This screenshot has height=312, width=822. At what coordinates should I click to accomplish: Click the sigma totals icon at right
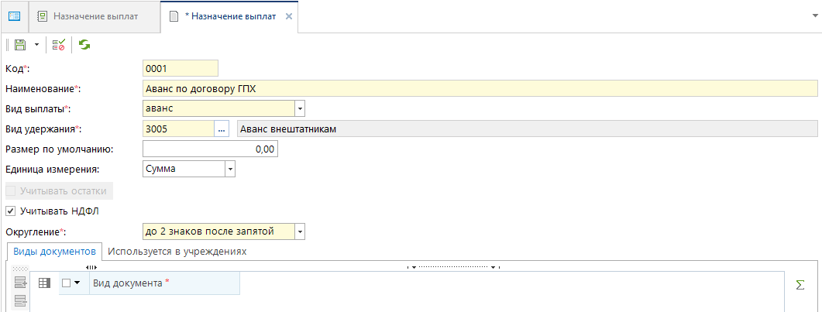click(x=800, y=285)
